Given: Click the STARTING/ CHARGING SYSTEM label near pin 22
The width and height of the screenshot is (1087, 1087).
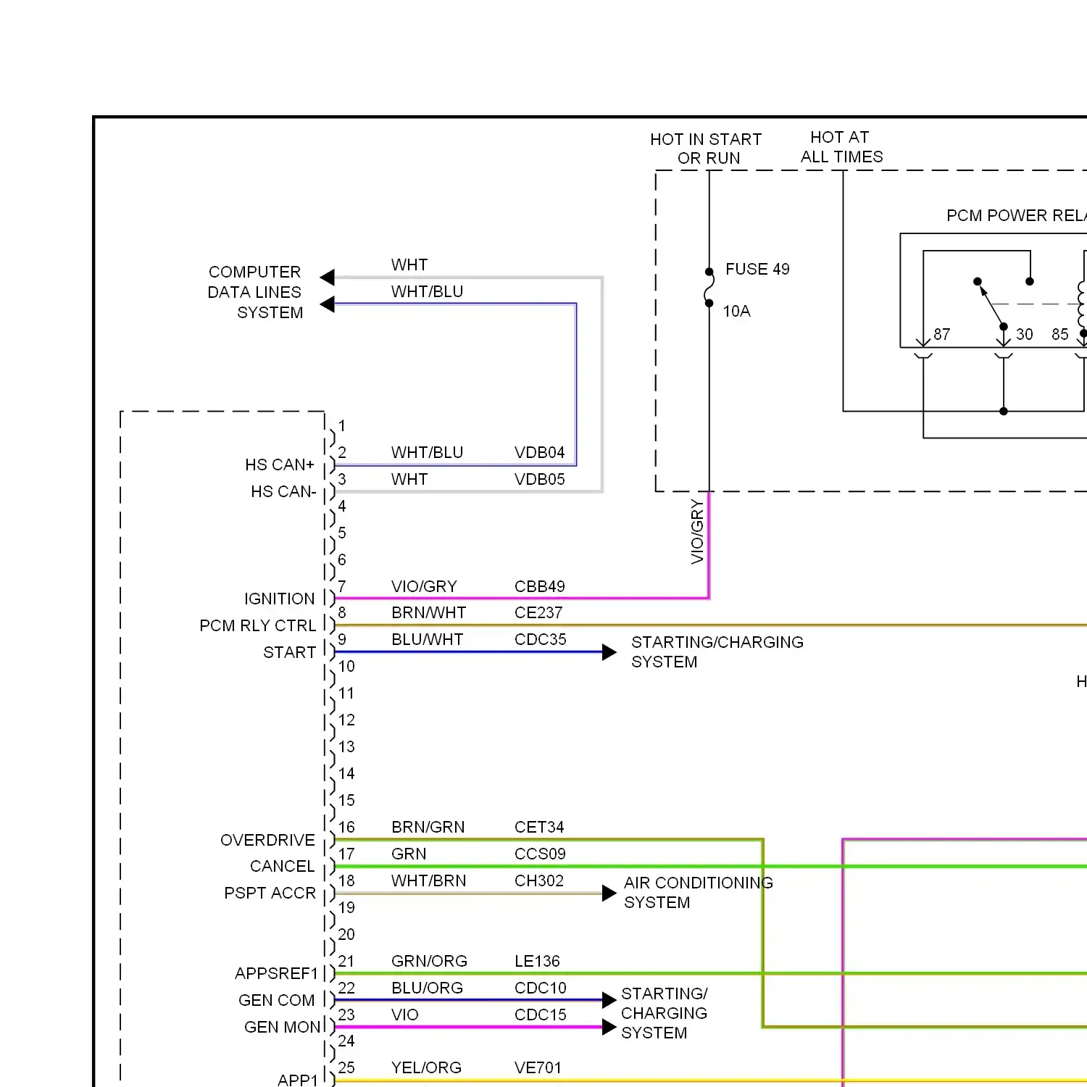Looking at the screenshot, I should point(664,1013).
